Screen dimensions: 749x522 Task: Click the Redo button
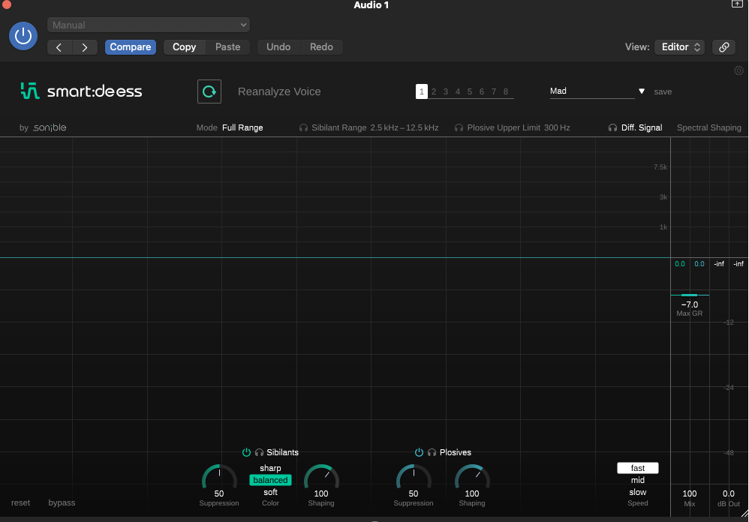coord(321,47)
